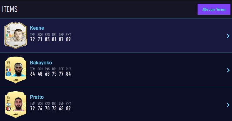The width and height of the screenshot is (232, 121).
Task: Expand Bakayoko item details chevron
Action: (228, 70)
